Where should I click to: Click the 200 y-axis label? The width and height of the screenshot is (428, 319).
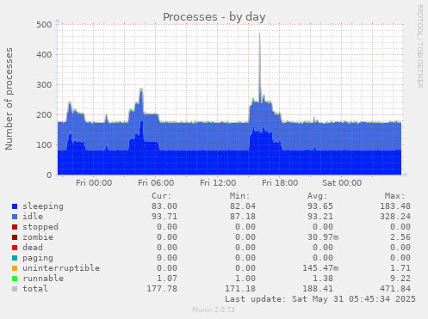click(44, 115)
